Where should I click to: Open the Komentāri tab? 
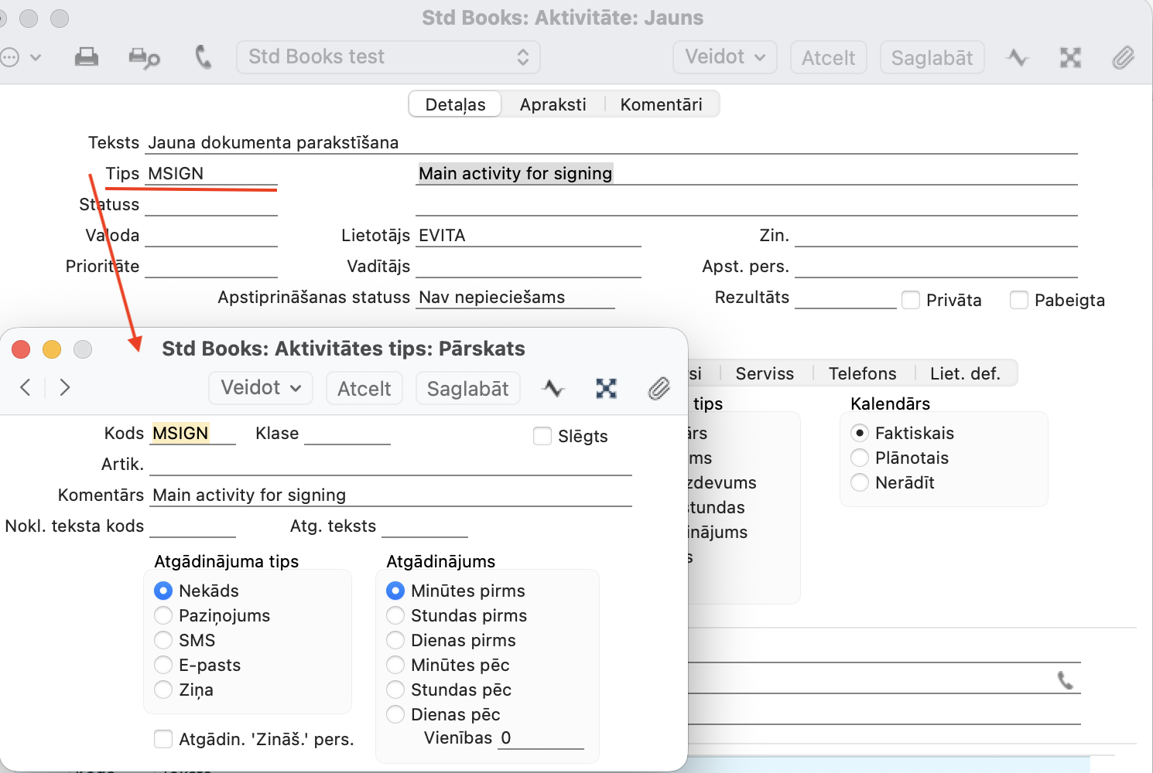pyautogui.click(x=661, y=104)
